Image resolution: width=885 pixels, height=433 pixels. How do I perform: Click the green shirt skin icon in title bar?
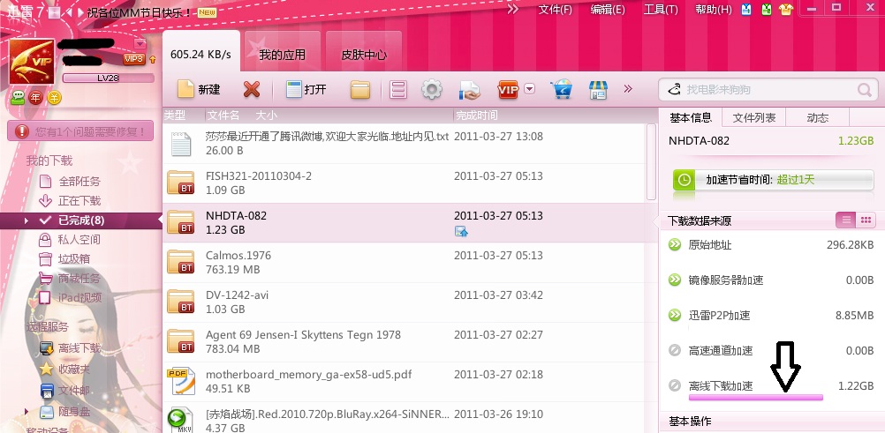[766, 10]
